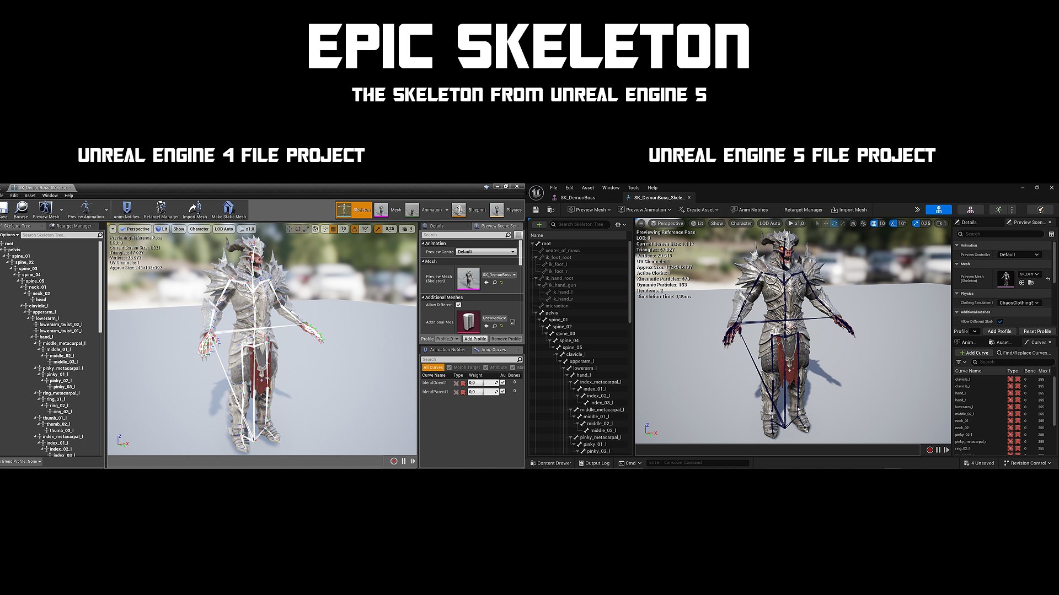Click the Add Curve button in UE5

(974, 353)
